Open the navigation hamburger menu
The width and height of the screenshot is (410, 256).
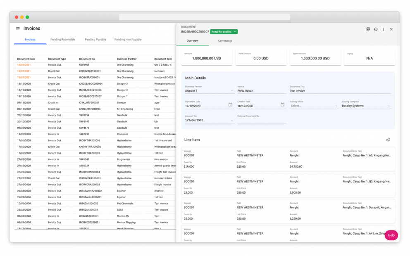[17, 28]
